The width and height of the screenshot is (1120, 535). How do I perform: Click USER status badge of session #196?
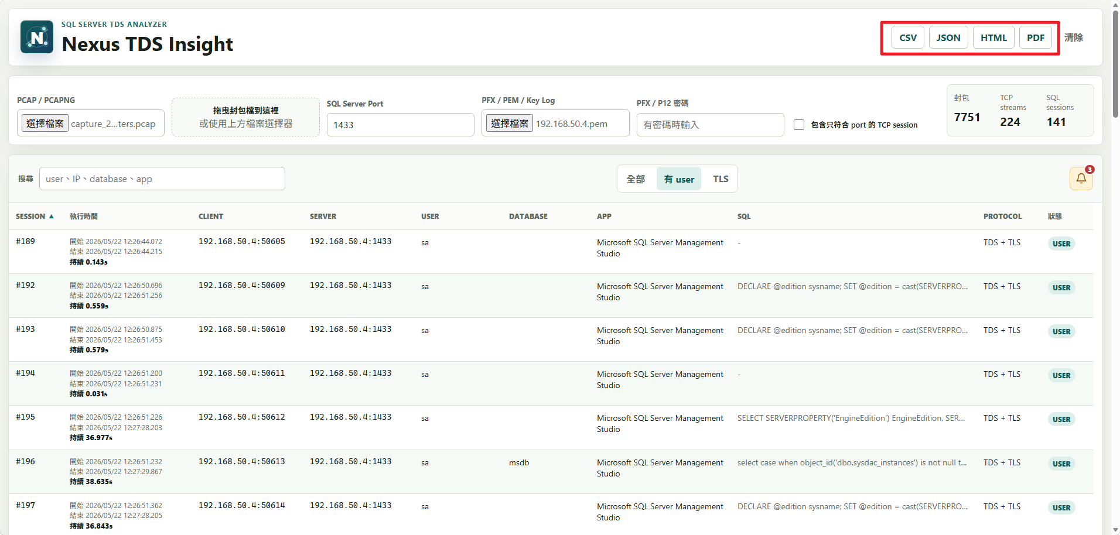1061,464
